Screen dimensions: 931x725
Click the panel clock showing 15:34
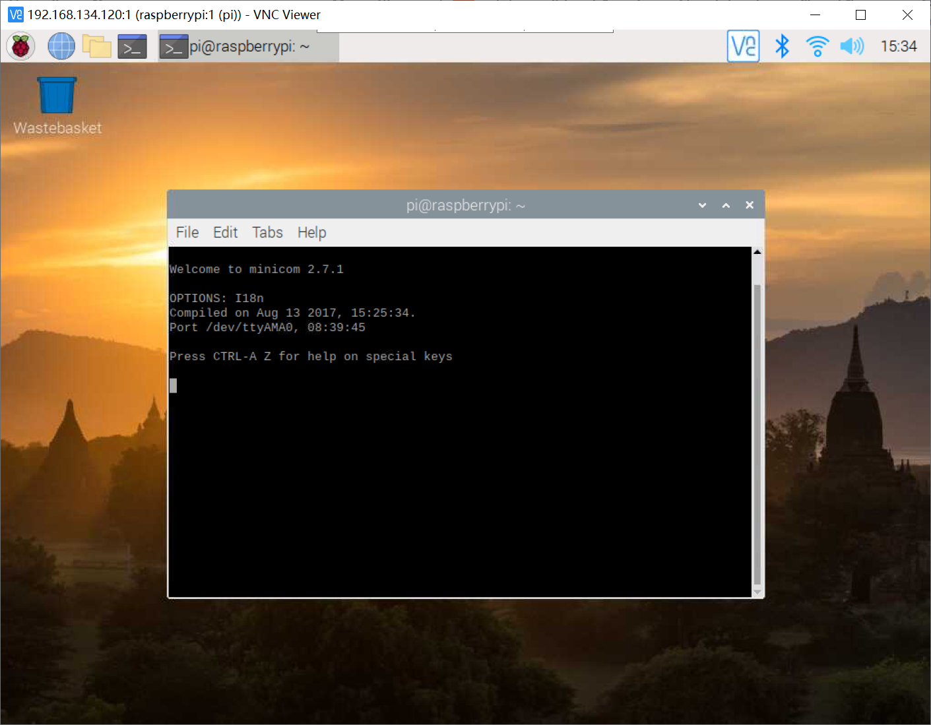pos(899,46)
